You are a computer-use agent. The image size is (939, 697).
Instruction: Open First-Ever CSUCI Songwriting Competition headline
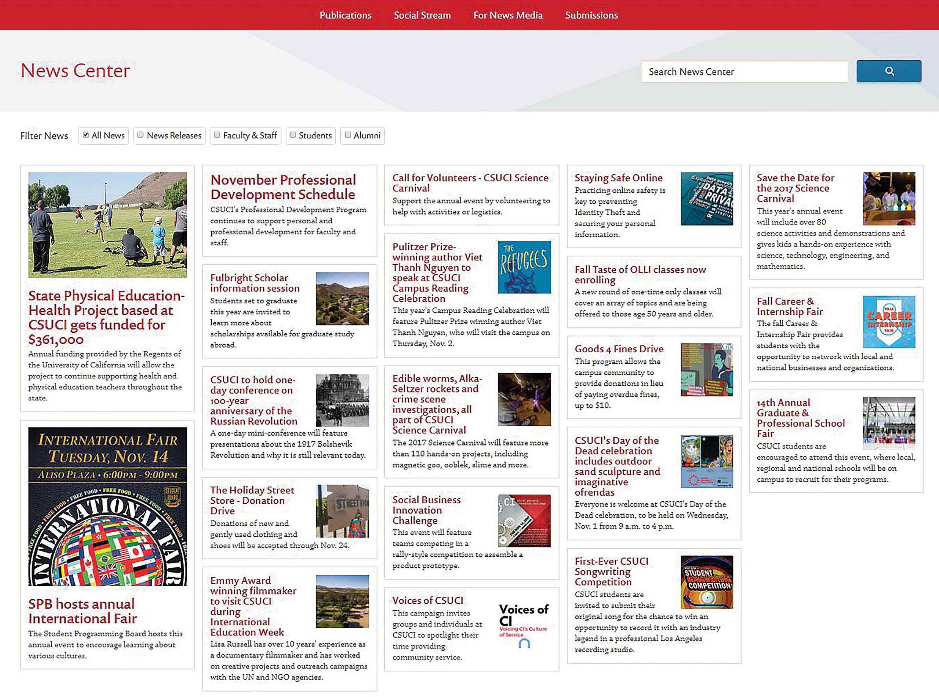pos(612,572)
